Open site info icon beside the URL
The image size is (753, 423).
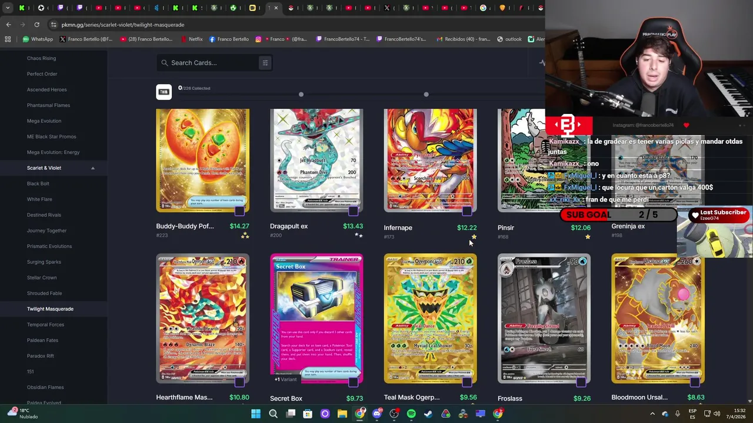coord(54,25)
